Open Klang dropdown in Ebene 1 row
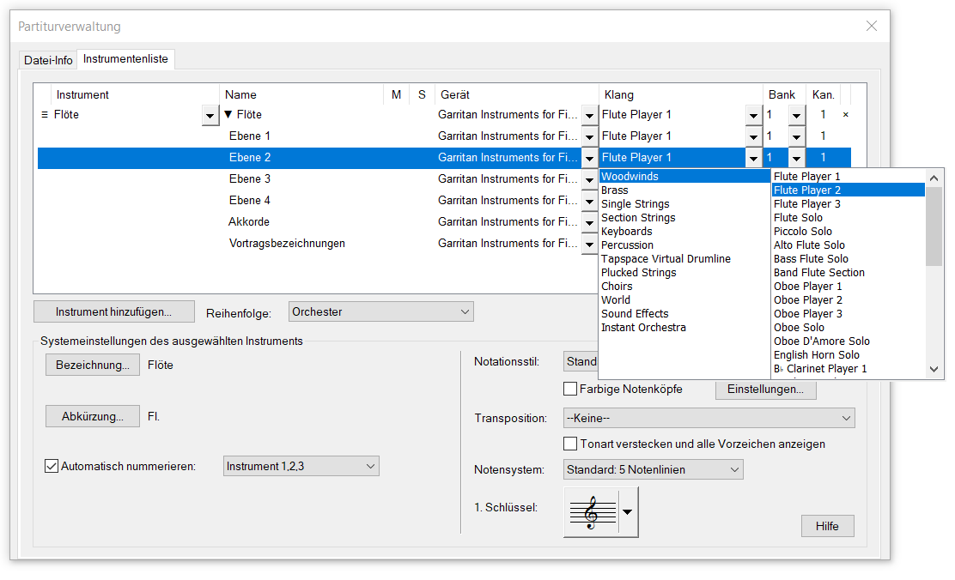 click(753, 136)
